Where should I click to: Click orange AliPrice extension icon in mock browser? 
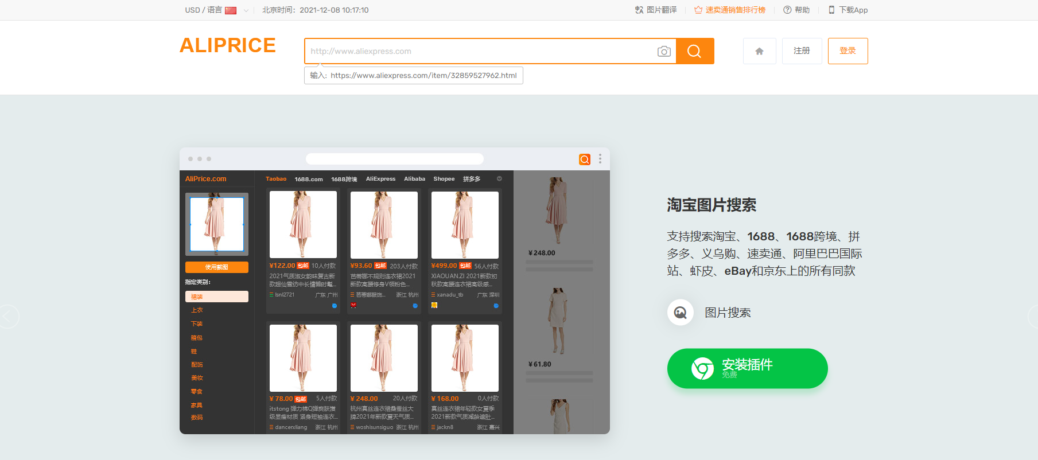pyautogui.click(x=585, y=159)
